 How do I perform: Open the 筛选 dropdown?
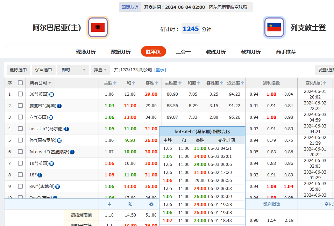click(100, 70)
